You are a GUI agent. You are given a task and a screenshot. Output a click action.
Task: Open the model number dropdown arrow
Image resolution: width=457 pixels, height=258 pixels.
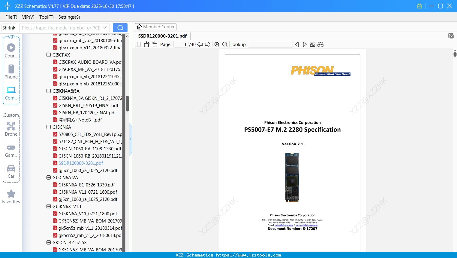105,28
